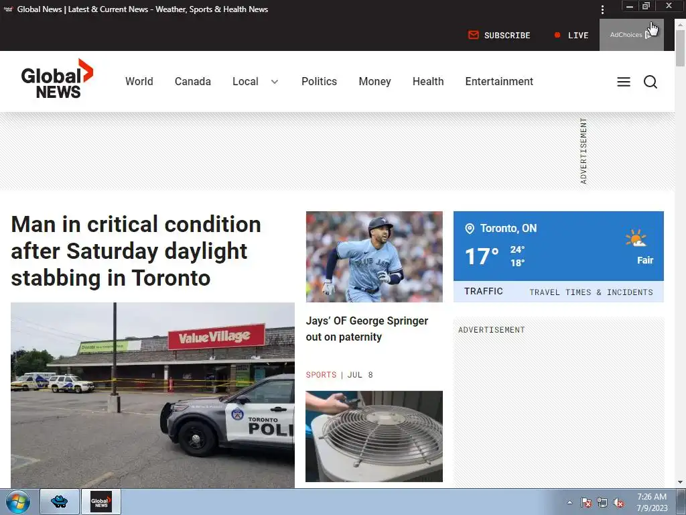This screenshot has height=515, width=686.
Task: Open Travel Times & Incidents link
Action: point(591,292)
